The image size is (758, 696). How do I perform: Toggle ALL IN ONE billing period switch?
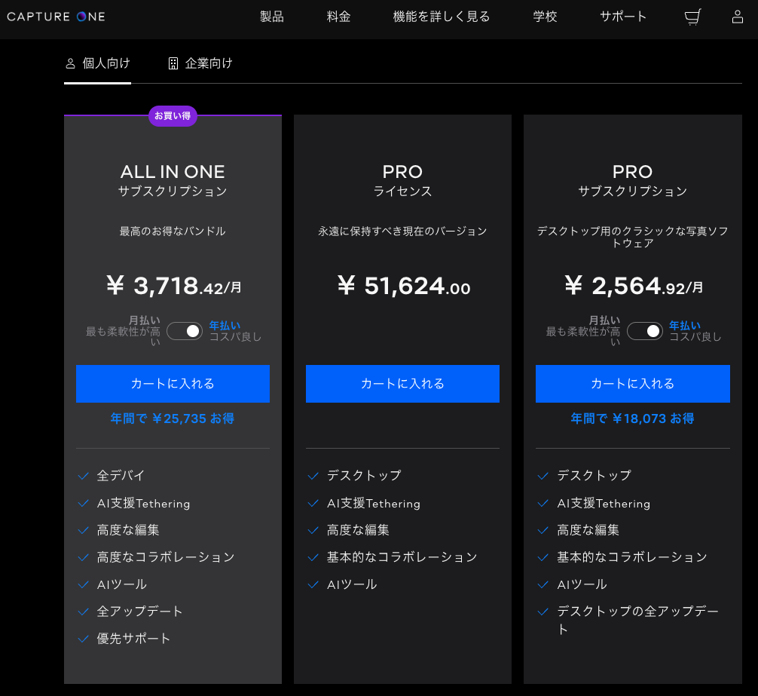185,331
